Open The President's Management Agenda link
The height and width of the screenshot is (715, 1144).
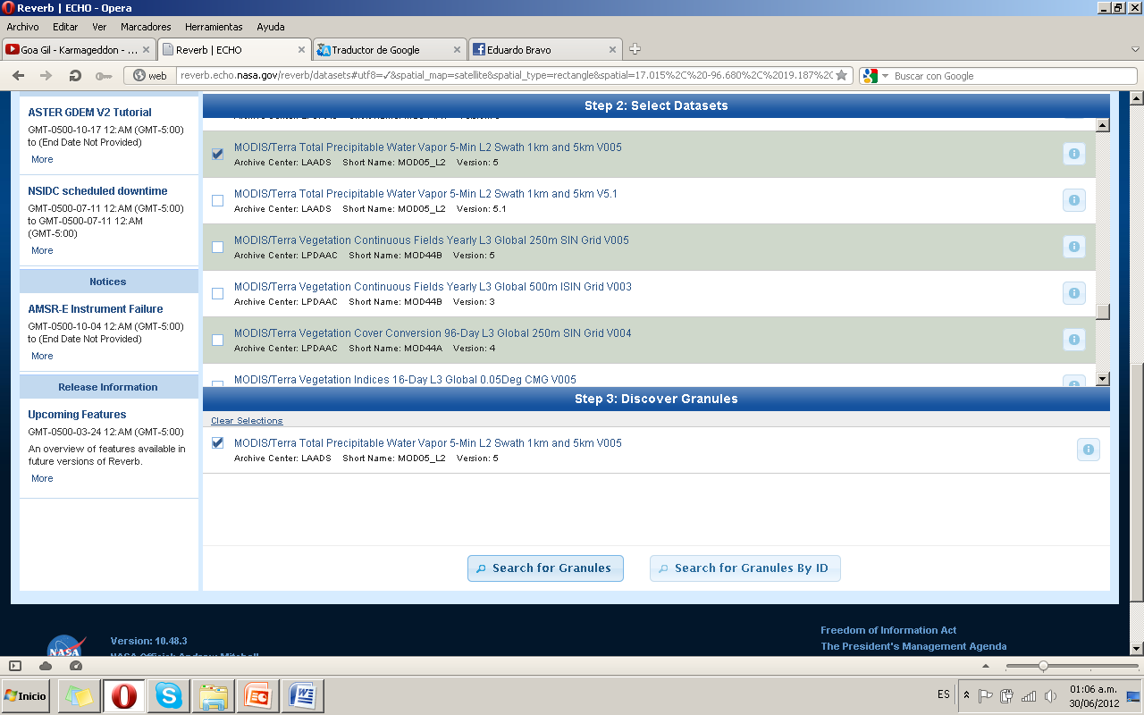click(x=913, y=646)
